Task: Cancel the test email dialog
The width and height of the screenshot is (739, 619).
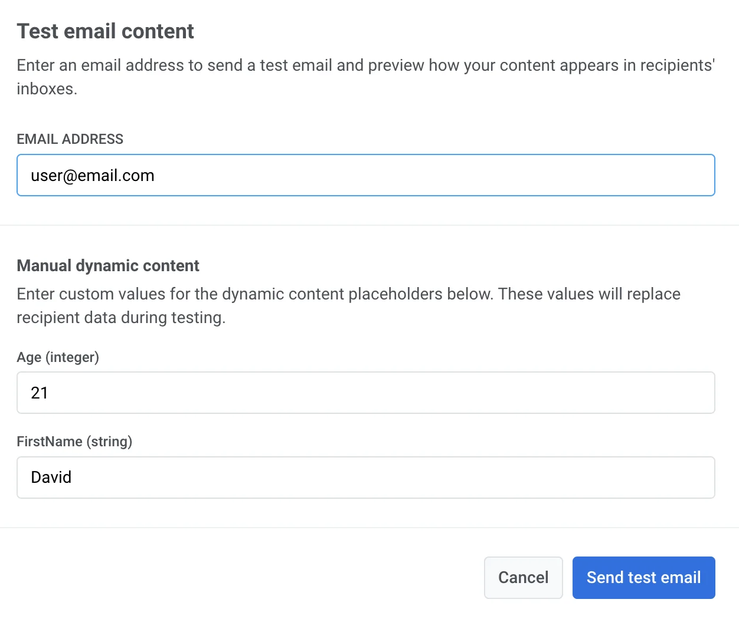Action: tap(523, 577)
